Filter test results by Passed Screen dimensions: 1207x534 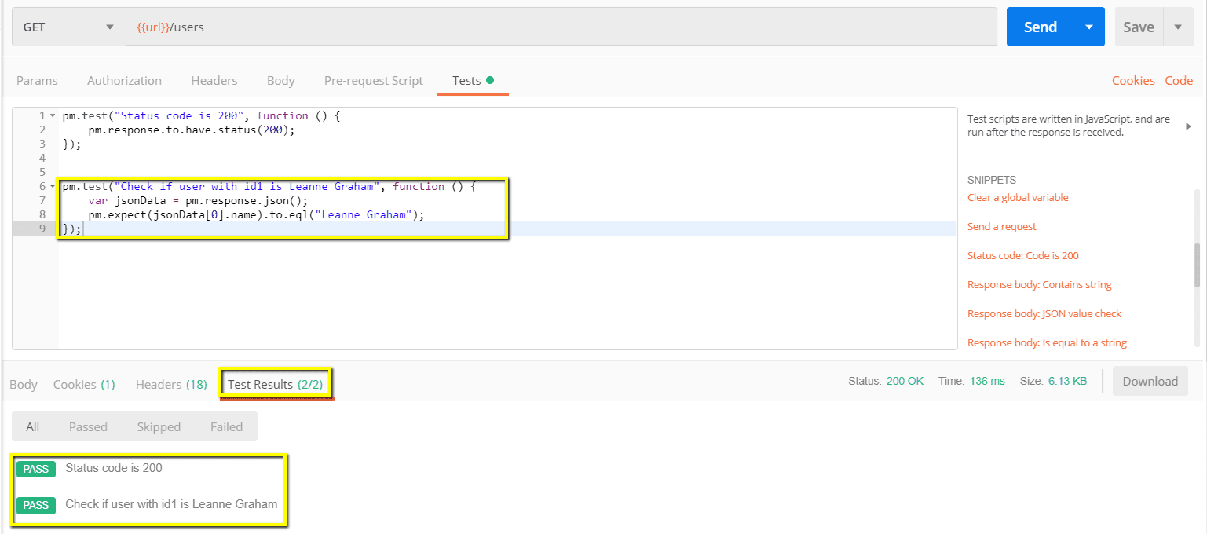coord(88,427)
